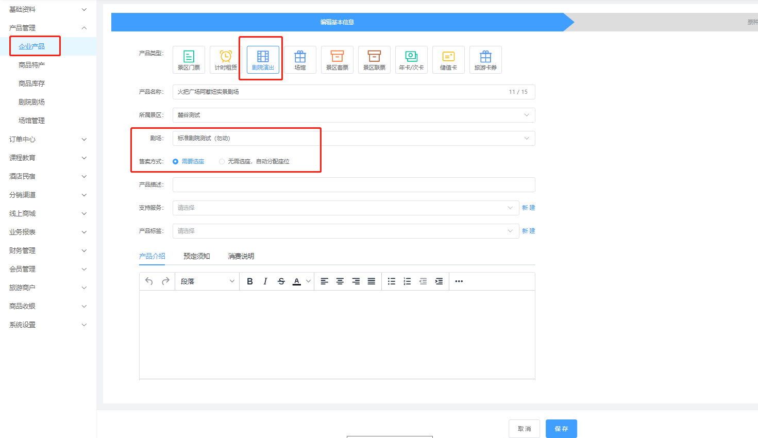Select the 储值卡 product type icon
Viewport: 758px width, 438px height.
pos(448,60)
